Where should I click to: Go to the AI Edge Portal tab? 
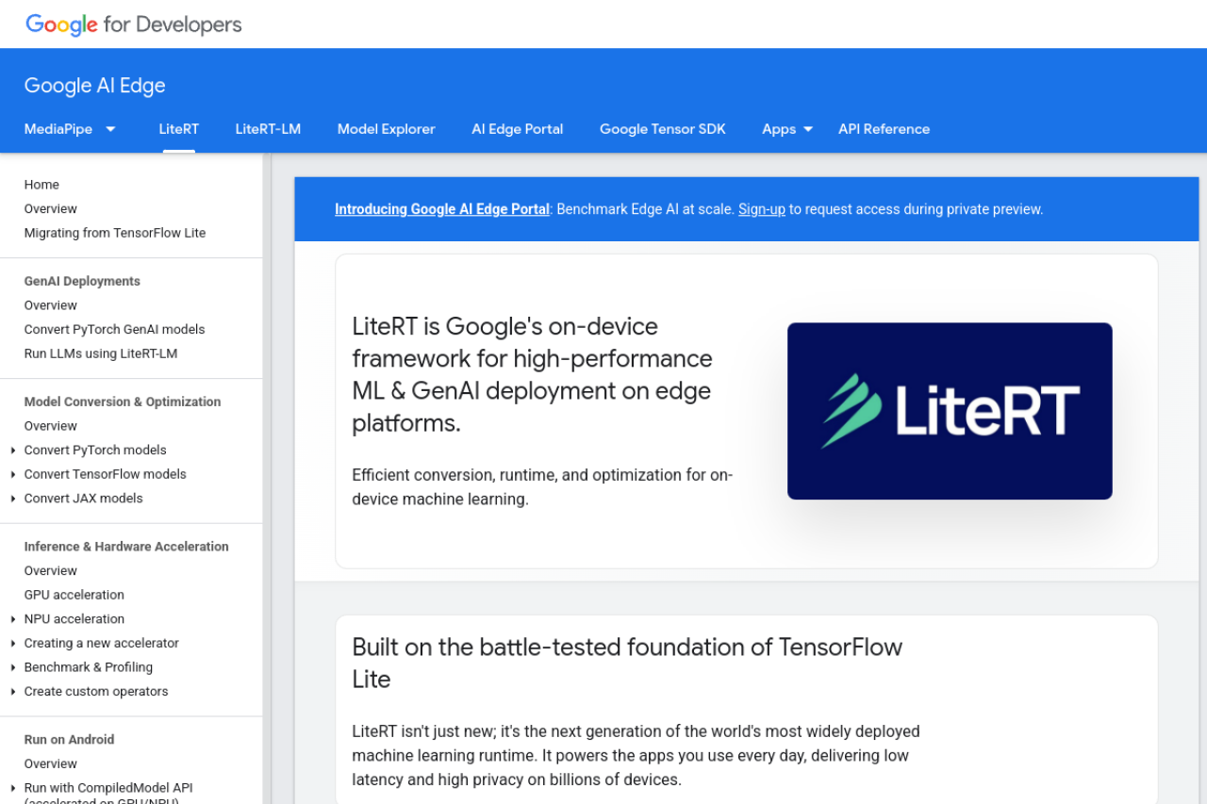coord(518,129)
